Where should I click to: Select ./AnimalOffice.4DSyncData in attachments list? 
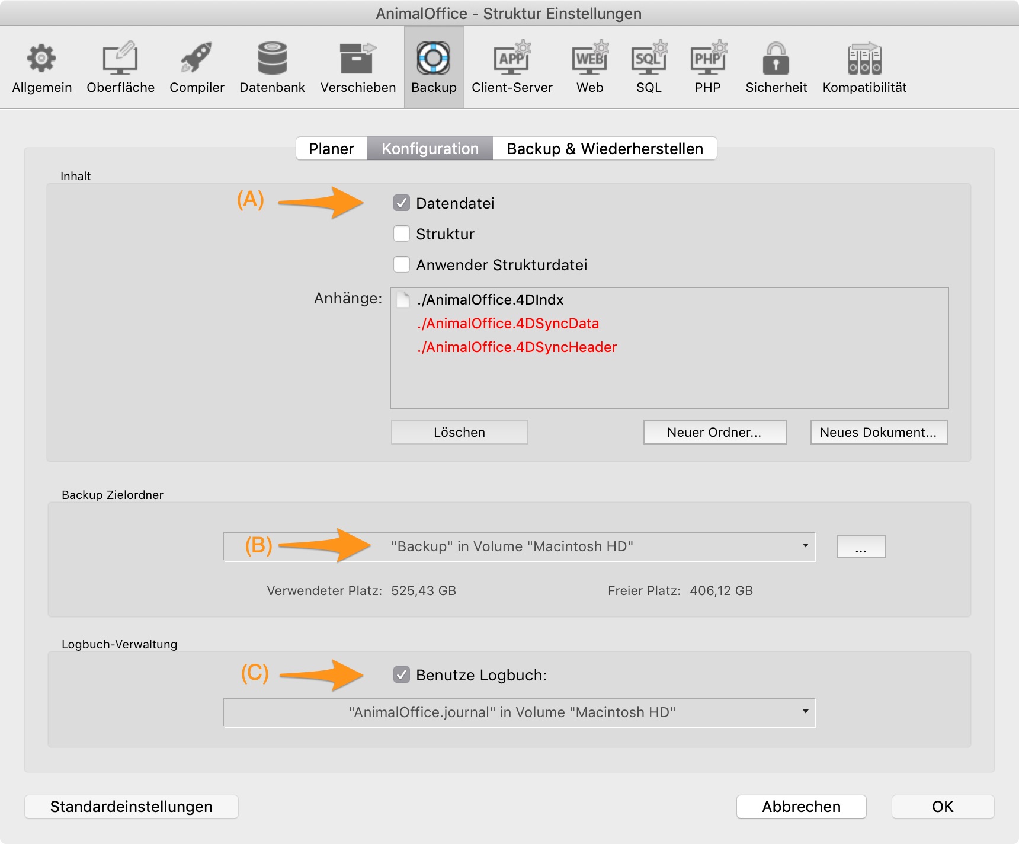[508, 324]
